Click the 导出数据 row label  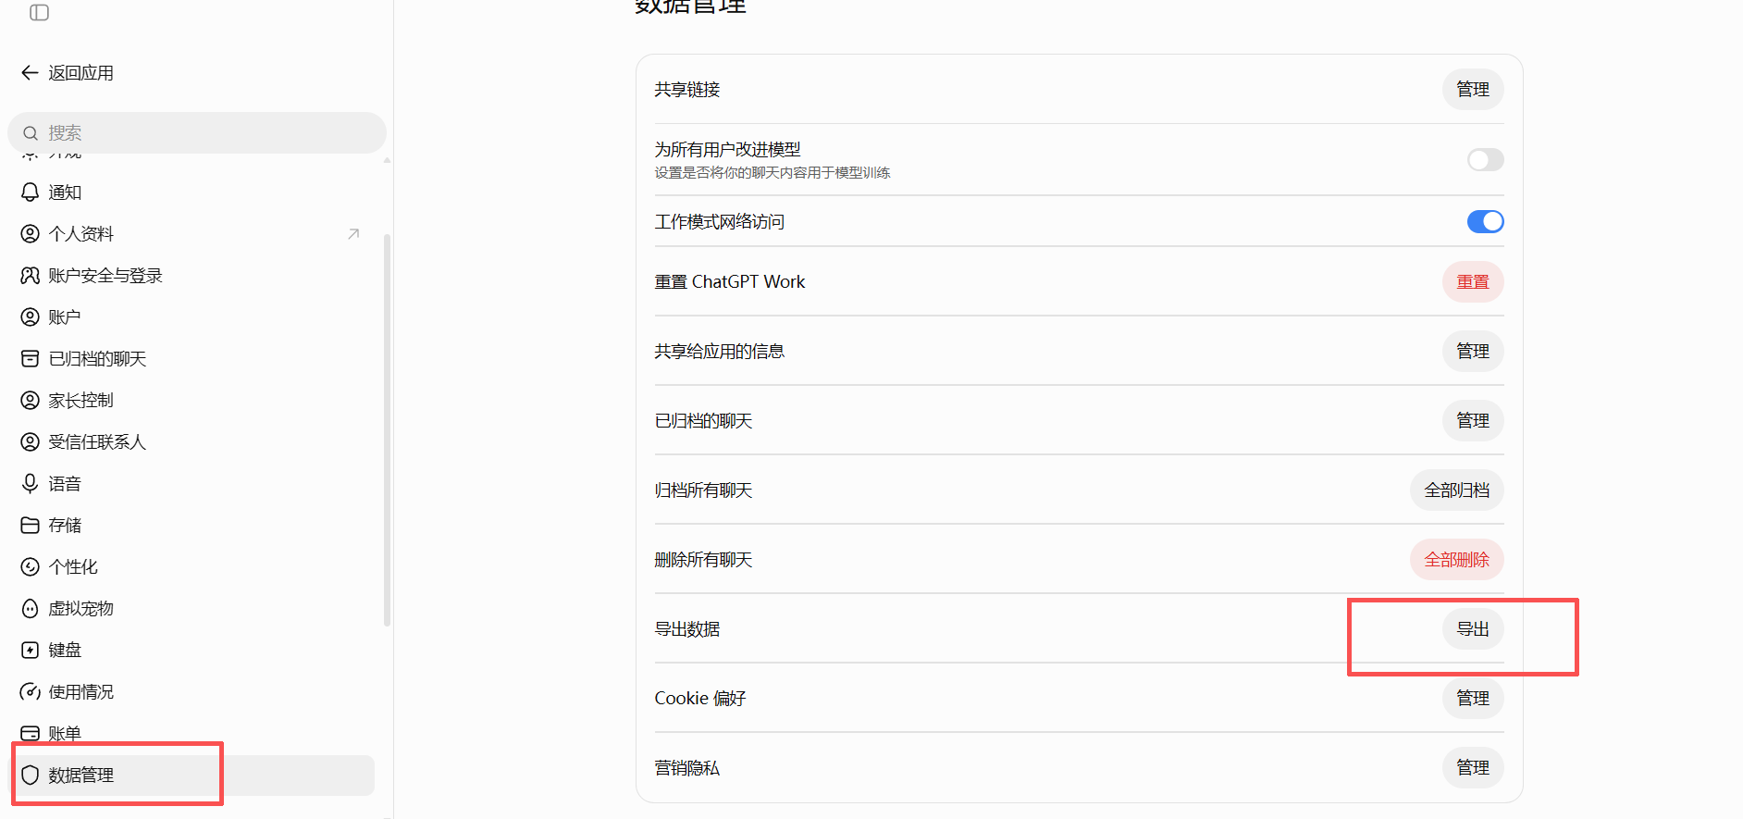pos(687,629)
